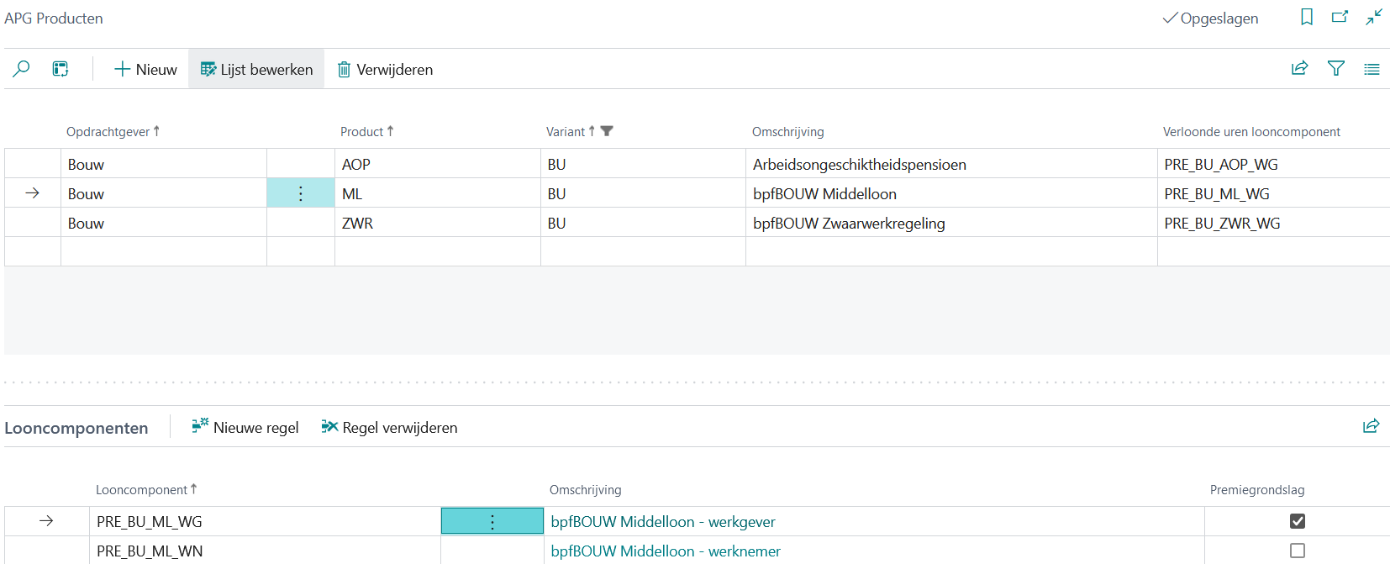The width and height of the screenshot is (1390, 564).
Task: Collapse the page with the arrows icon
Action: tap(1374, 18)
